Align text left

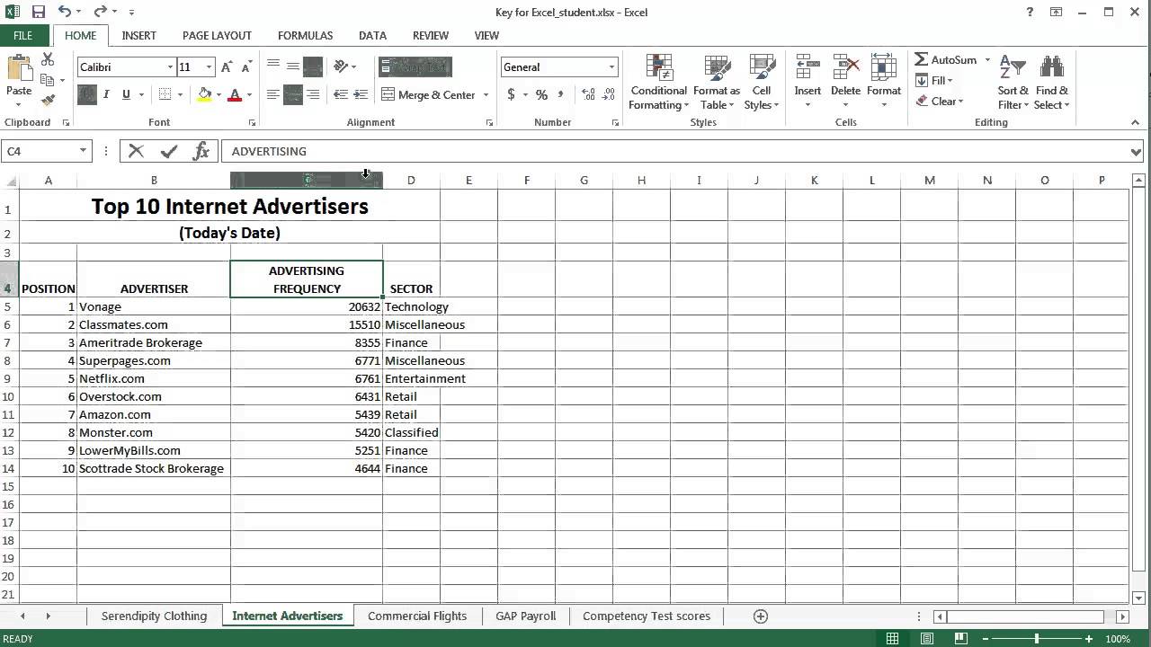tap(272, 94)
